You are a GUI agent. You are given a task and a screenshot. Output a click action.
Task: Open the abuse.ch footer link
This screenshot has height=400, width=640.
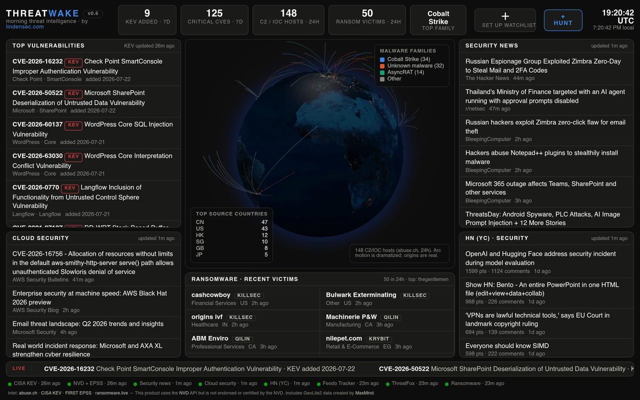pos(28,393)
